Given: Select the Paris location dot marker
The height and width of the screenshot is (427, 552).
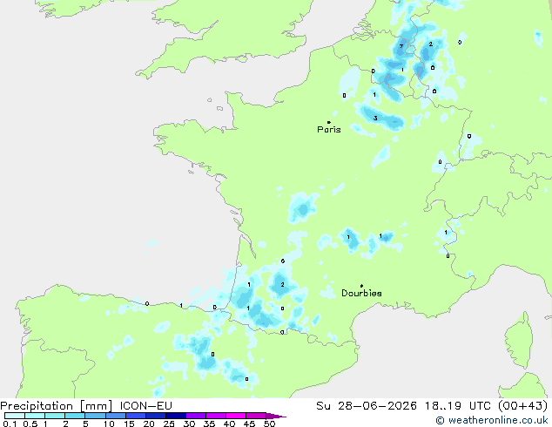Looking at the screenshot, I should coord(329,122).
